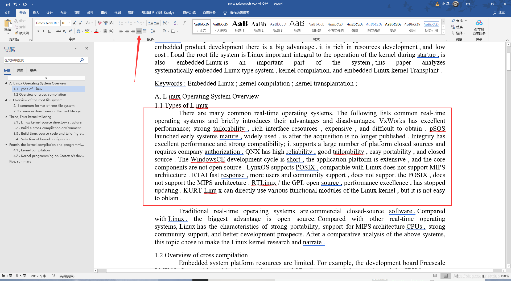Collapse the 'A, L inux Operating System Overview' heading
The width and height of the screenshot is (511, 281).
pos(6,83)
